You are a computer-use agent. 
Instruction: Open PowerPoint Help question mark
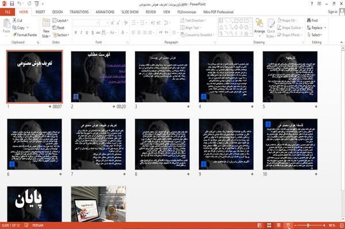312,4
